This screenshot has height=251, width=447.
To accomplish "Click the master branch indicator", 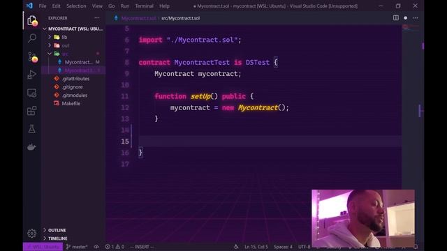I will coord(77,247).
